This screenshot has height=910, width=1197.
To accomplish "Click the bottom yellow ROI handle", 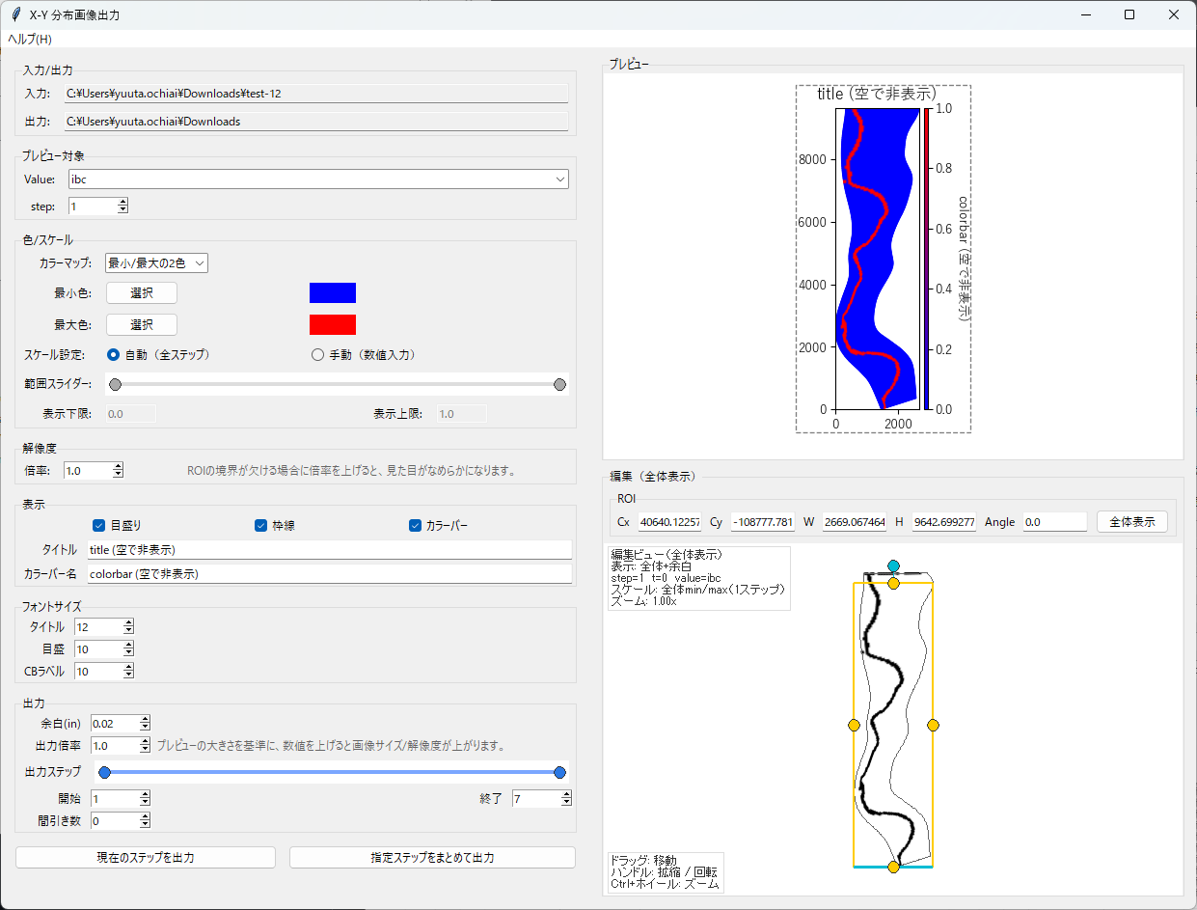I will [x=893, y=868].
